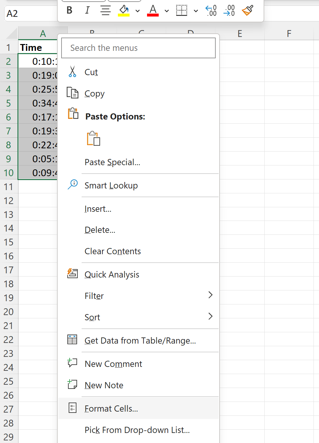Click the Search the menus field
319x443 pixels.
coord(138,48)
